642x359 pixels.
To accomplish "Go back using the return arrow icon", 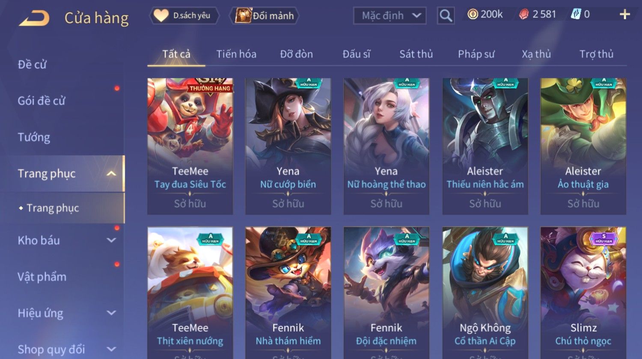I will (34, 18).
